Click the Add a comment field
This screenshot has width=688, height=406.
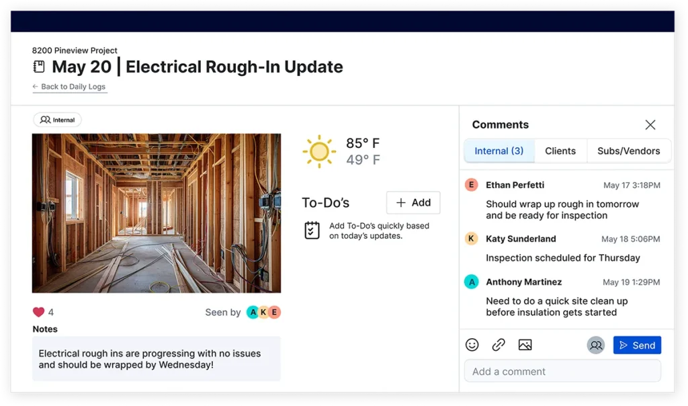click(x=562, y=371)
